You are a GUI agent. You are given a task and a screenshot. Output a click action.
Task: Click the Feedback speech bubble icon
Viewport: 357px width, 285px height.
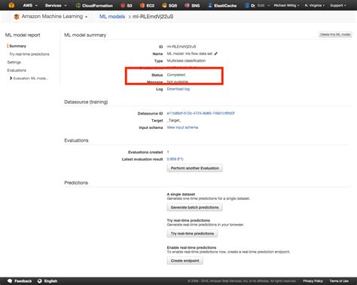click(10, 281)
